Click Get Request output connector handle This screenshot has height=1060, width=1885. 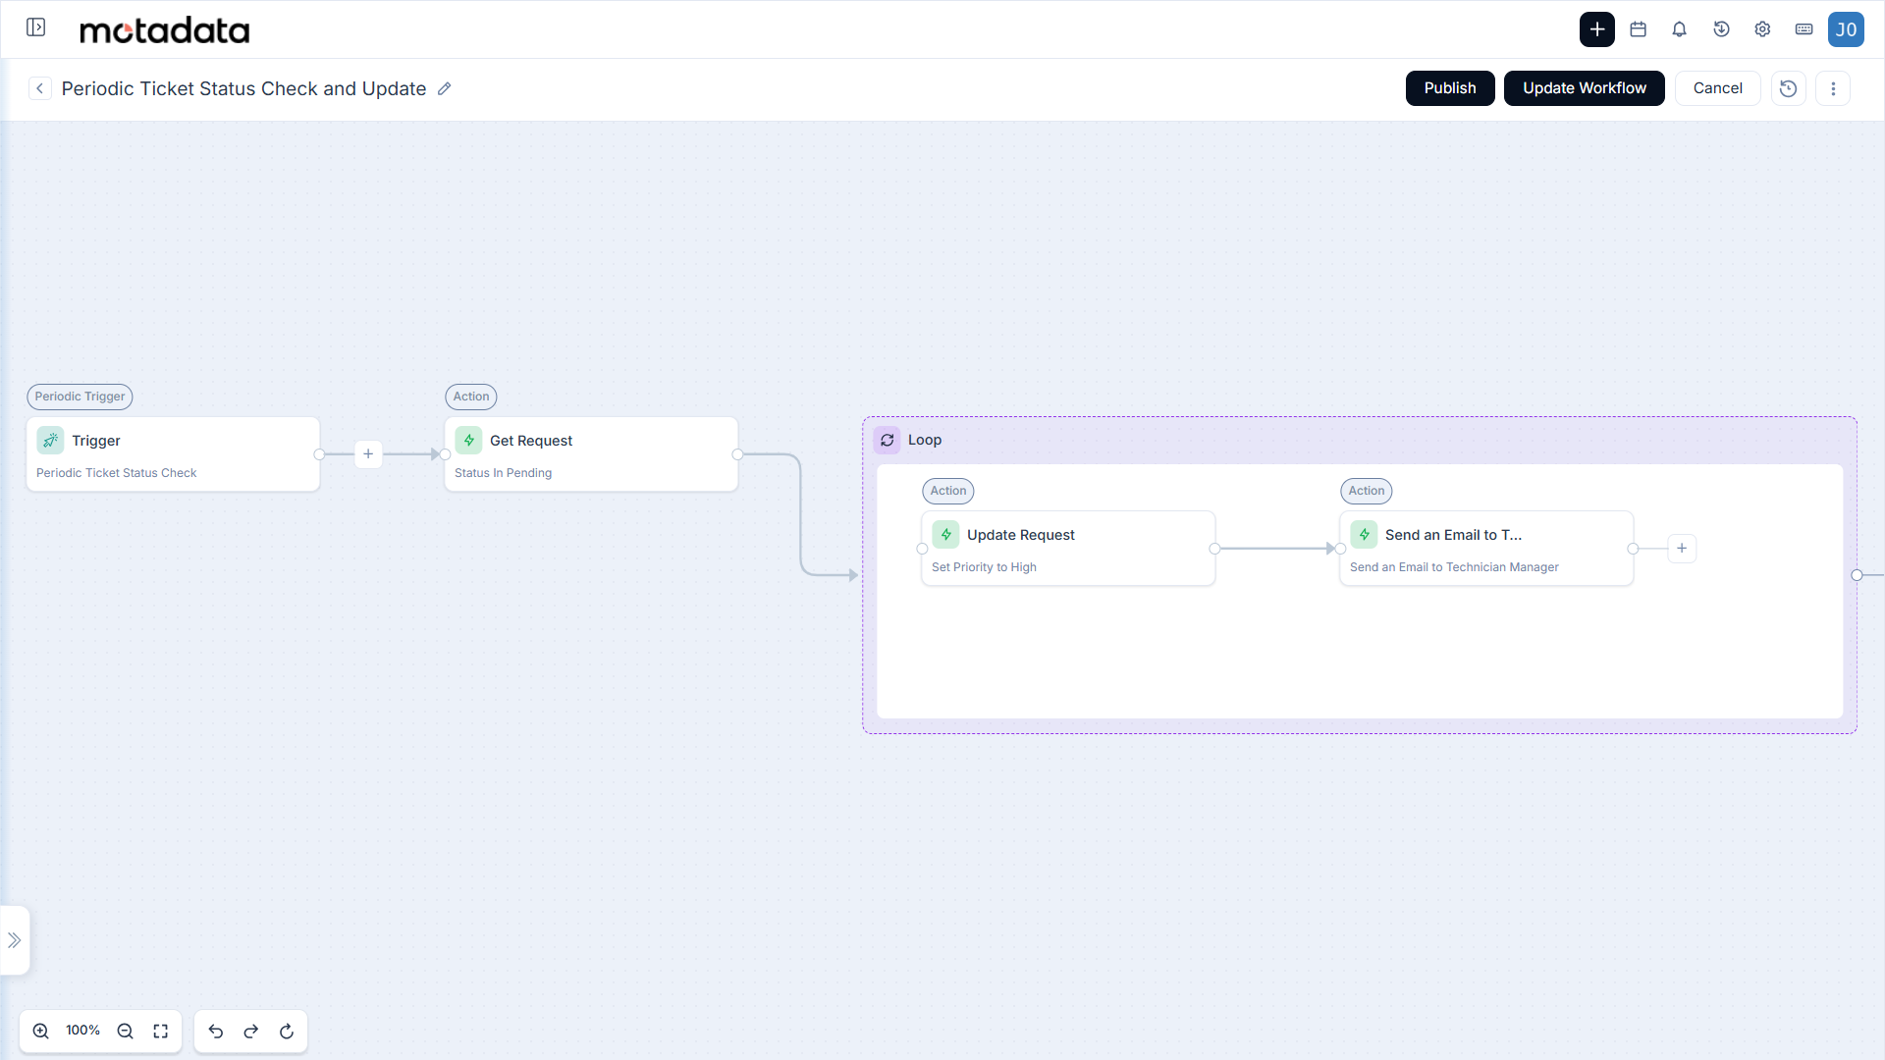click(737, 454)
